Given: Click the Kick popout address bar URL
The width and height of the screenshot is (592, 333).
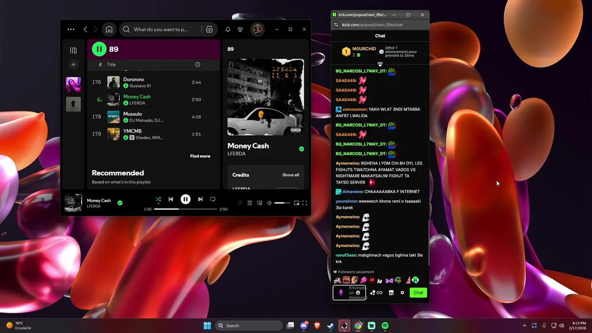Looking at the screenshot, I should (372, 25).
